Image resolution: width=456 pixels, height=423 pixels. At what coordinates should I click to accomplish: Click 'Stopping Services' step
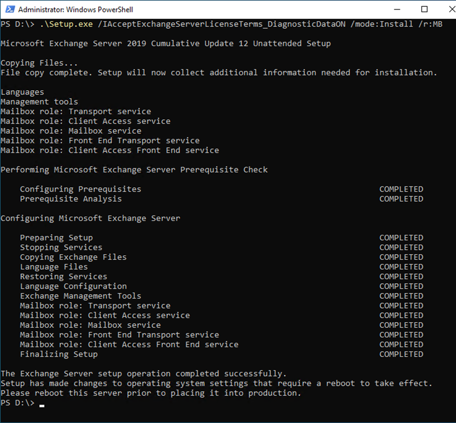coord(61,248)
